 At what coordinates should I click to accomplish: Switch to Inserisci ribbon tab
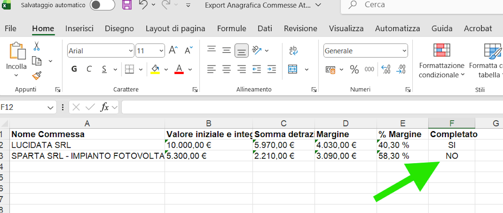pyautogui.click(x=79, y=28)
